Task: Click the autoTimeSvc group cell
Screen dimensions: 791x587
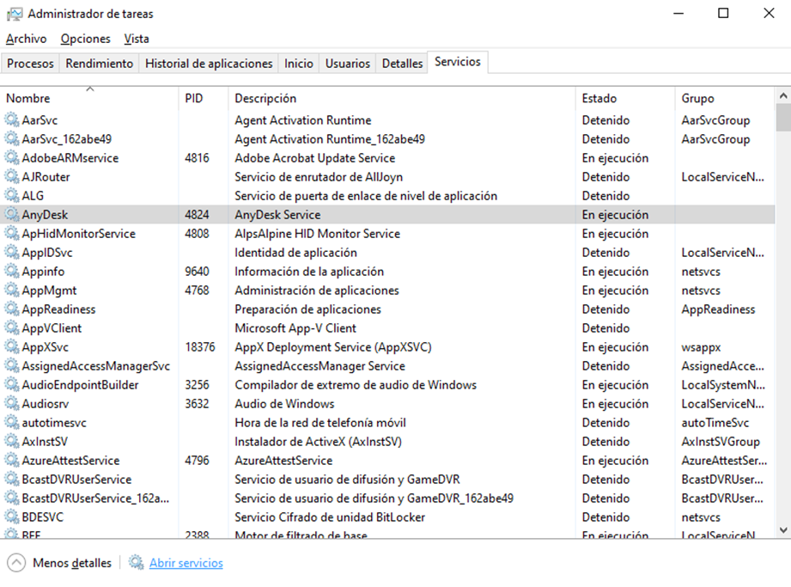Action: (x=715, y=423)
